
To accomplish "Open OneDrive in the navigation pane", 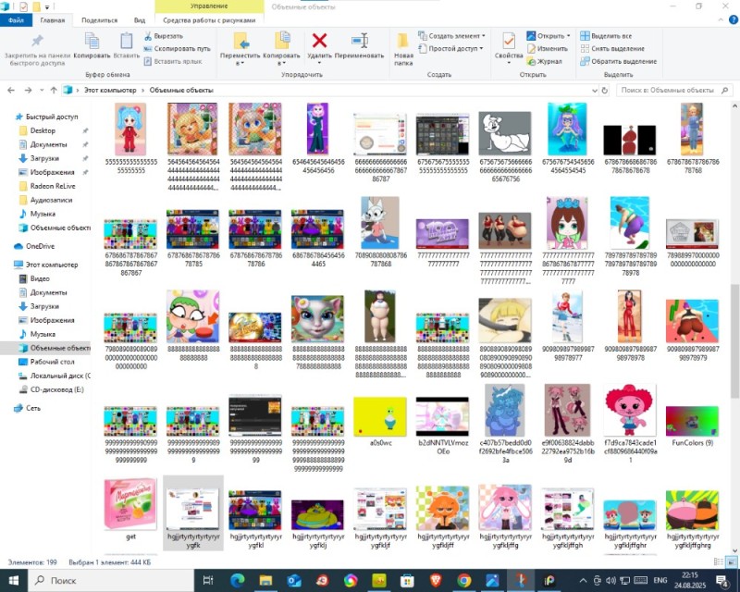I will point(40,246).
